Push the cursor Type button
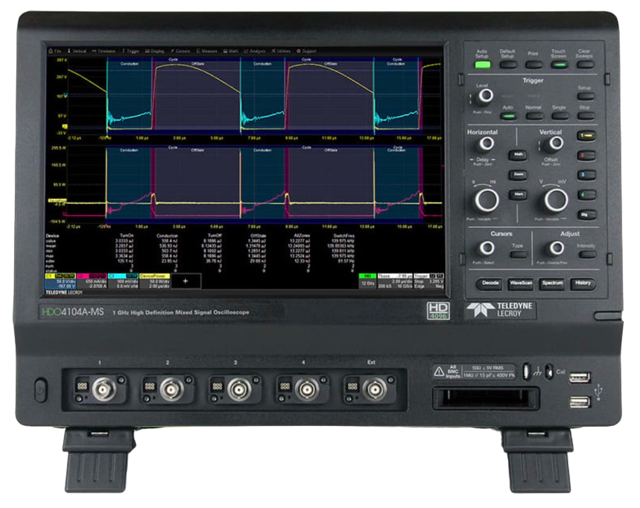Viewport: 640px width, 508px height. [518, 255]
